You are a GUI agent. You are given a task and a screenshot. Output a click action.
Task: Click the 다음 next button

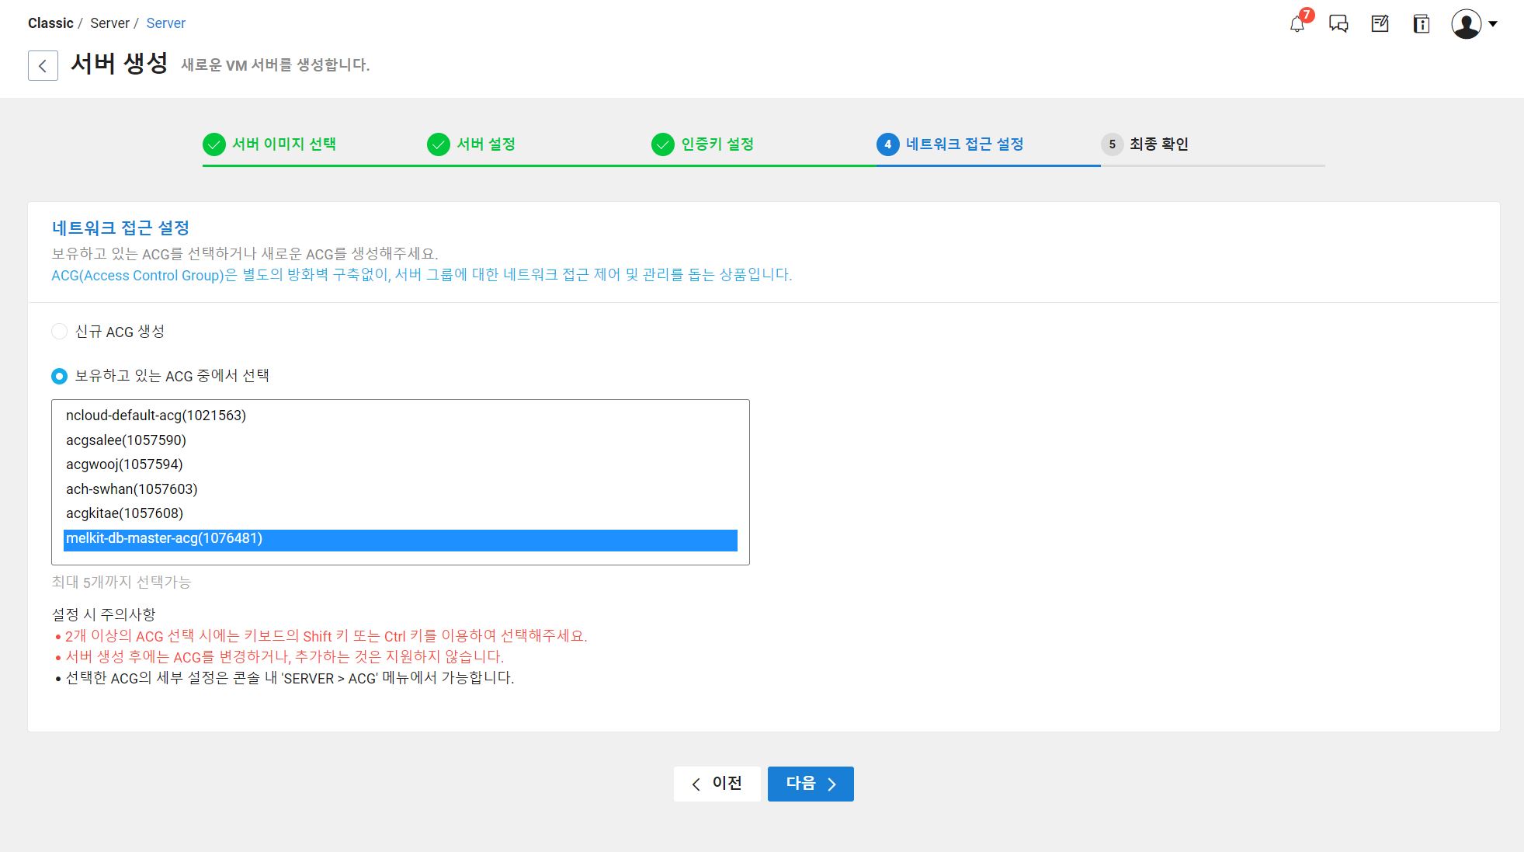click(x=810, y=784)
